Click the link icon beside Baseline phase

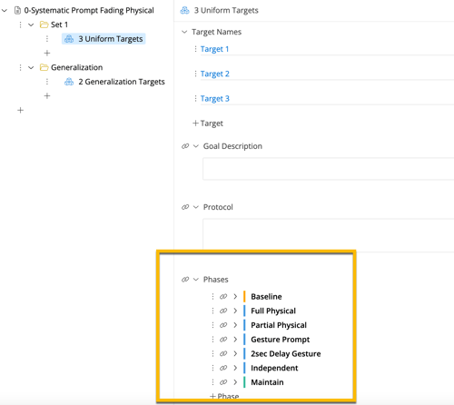[x=223, y=296]
